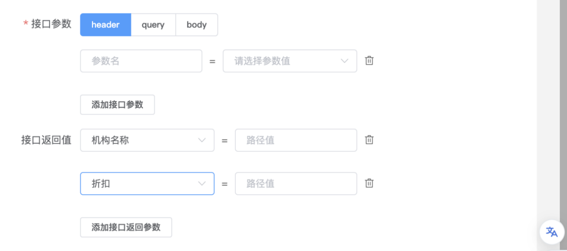Click the vertical scrollbar track on right
567x251 pixels.
pos(552,110)
